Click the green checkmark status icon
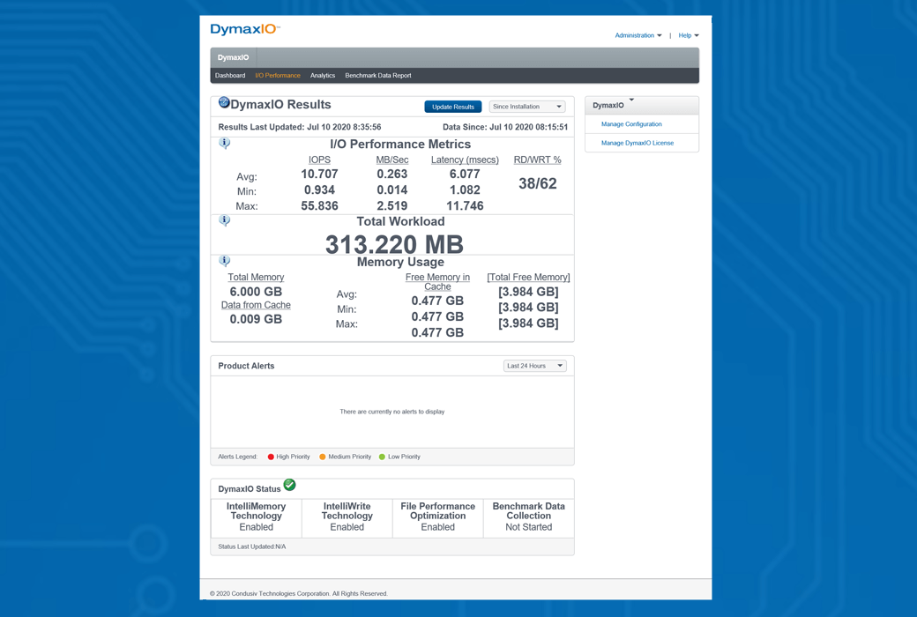 coord(289,485)
